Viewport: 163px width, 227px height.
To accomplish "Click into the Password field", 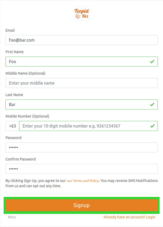I will tap(81, 147).
